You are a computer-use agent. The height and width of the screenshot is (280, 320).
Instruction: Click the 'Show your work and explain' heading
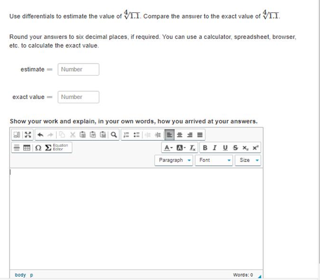[x=134, y=121]
